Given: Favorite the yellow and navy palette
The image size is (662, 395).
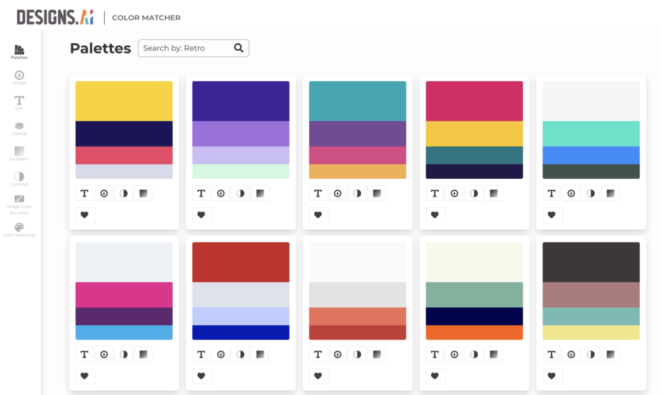Looking at the screenshot, I should tap(85, 215).
